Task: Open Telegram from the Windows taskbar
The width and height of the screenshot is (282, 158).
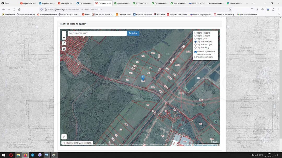Action: point(32,155)
